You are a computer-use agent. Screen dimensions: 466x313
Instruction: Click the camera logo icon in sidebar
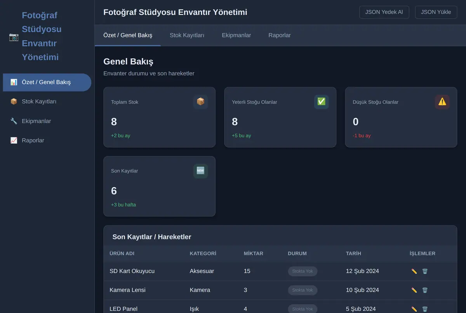tap(14, 37)
